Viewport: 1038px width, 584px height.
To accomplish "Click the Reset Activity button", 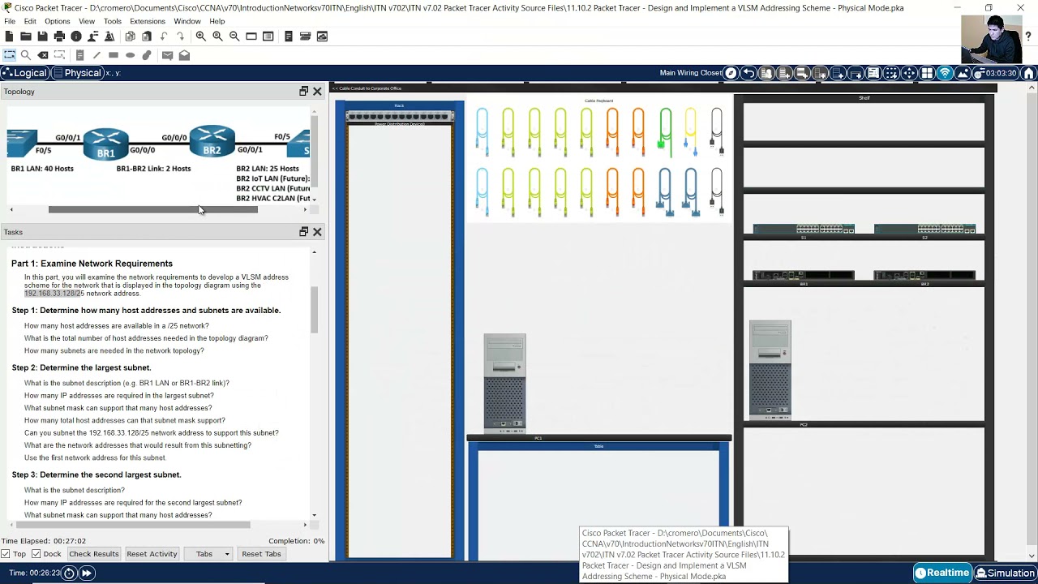I will (x=152, y=554).
